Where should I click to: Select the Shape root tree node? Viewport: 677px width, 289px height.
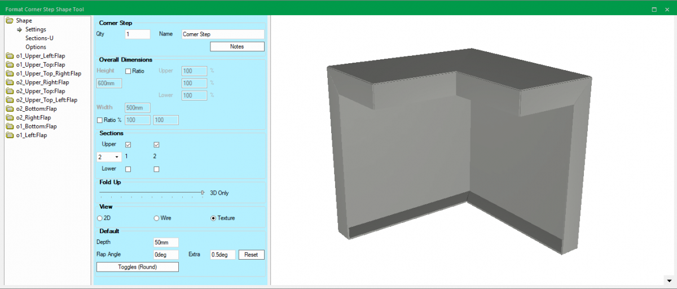point(24,21)
